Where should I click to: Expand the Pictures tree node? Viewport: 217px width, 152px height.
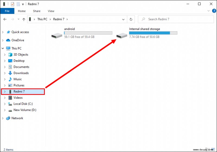(5, 85)
